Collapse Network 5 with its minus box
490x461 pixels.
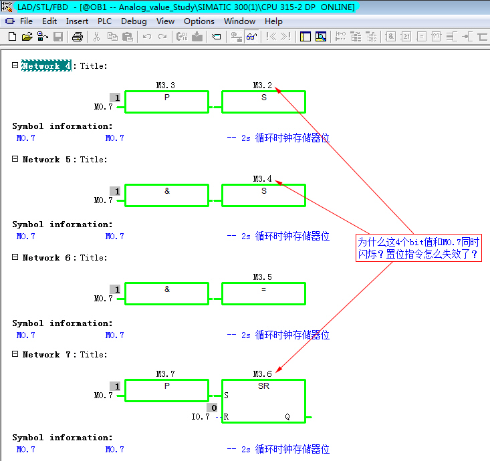pyautogui.click(x=15, y=158)
